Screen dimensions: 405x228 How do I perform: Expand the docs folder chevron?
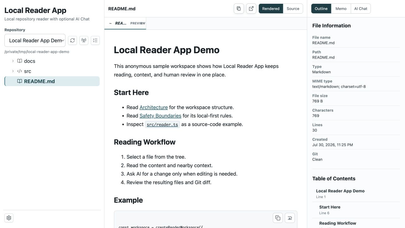(x=13, y=61)
